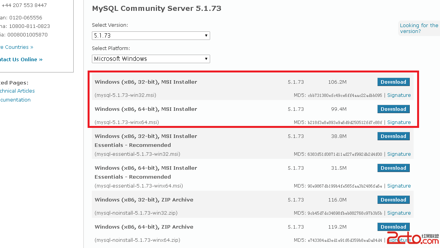The image size is (440, 248).
Task: Select the phone number 0008001005870
Action: 28,35
